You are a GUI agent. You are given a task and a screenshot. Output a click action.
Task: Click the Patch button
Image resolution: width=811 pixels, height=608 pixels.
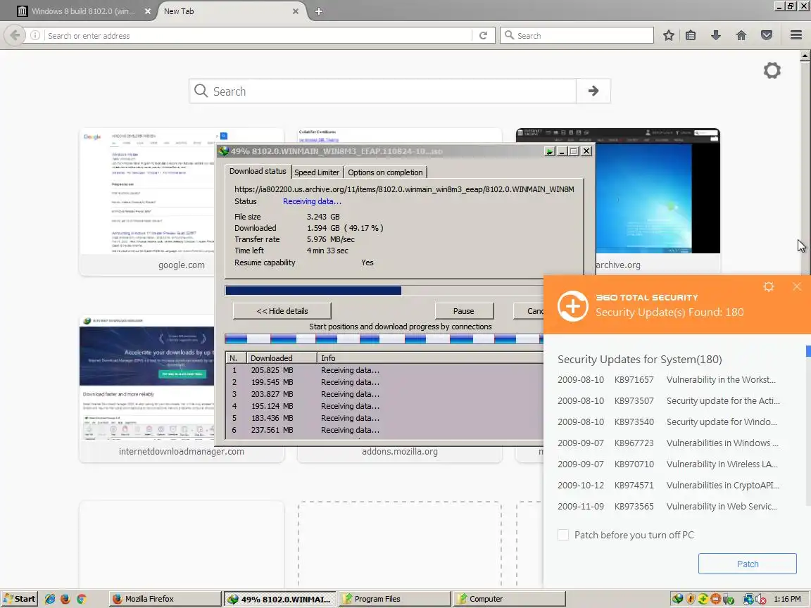[x=748, y=564]
